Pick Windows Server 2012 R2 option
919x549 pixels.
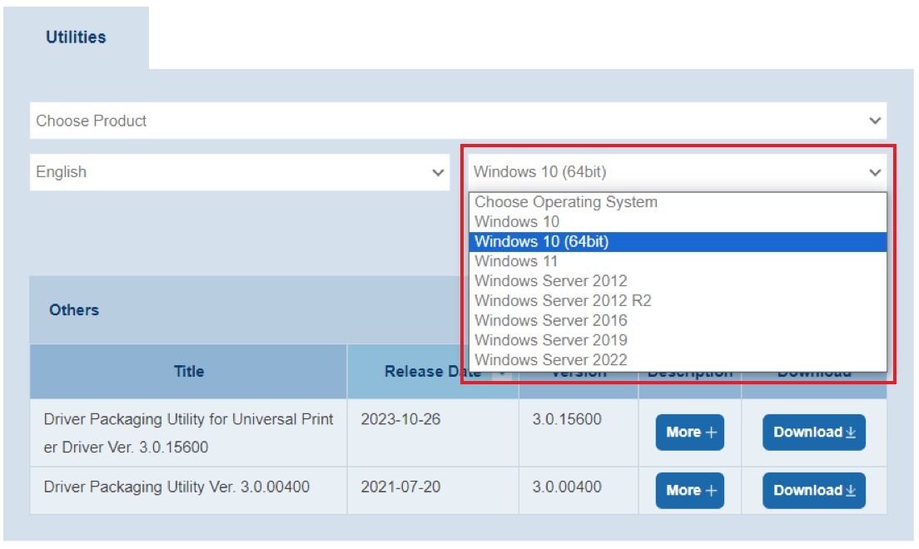[x=563, y=300]
